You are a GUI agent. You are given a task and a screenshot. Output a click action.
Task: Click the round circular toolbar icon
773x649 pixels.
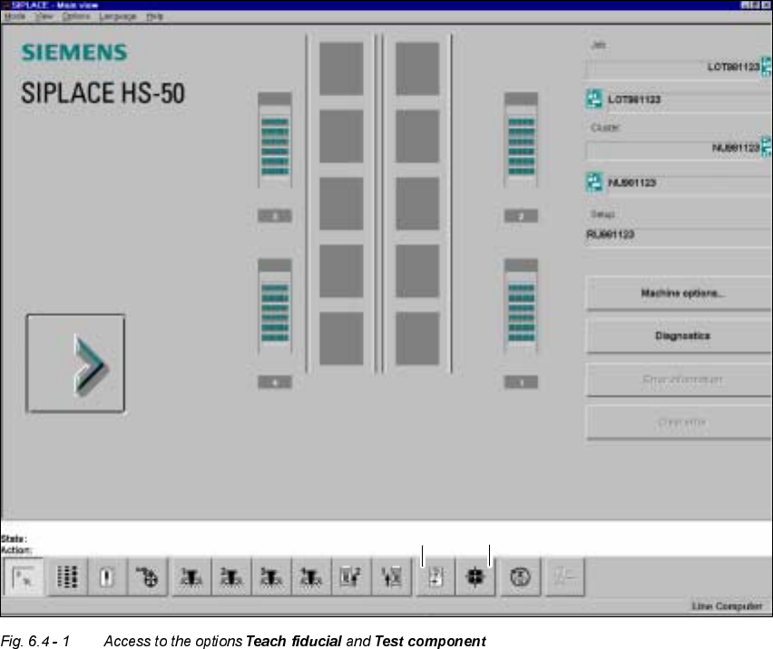click(520, 576)
